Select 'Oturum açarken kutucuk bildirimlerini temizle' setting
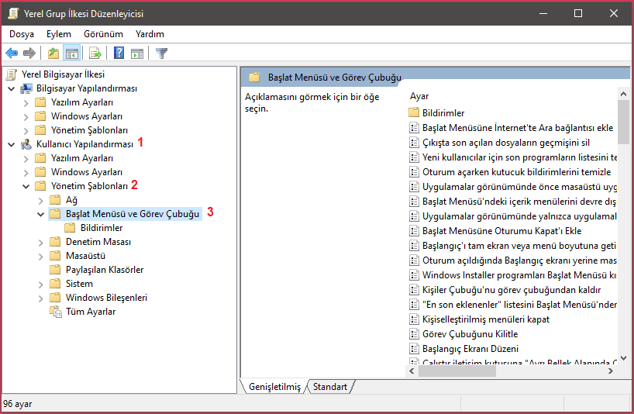This screenshot has width=634, height=414. click(516, 172)
